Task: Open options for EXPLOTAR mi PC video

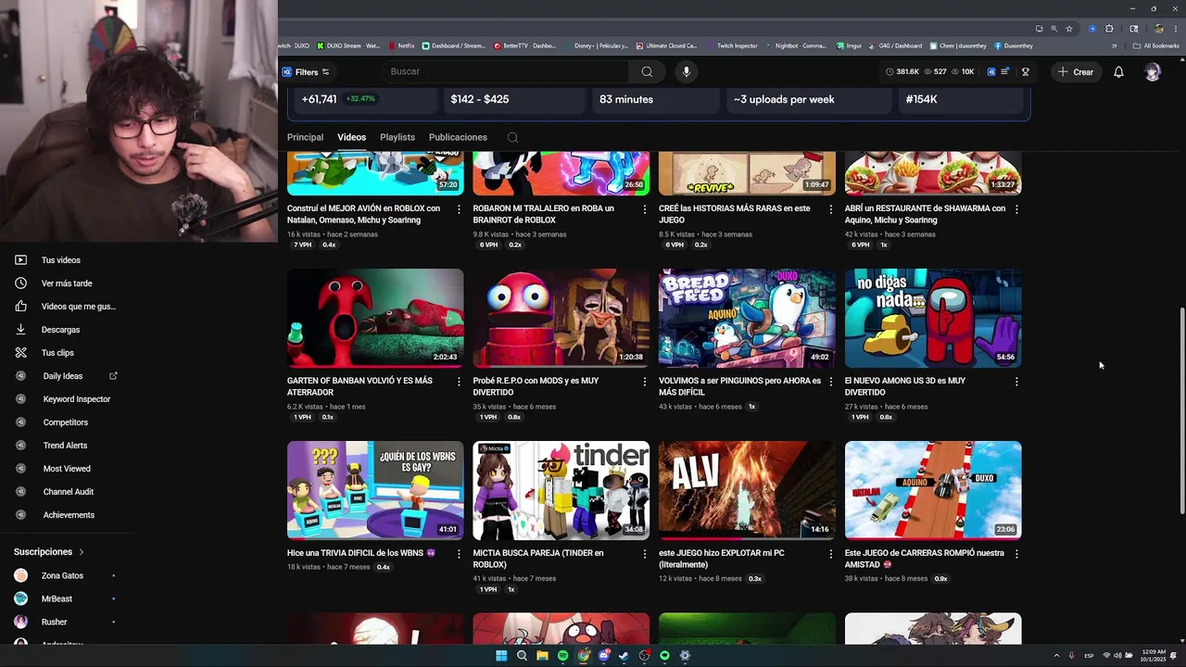Action: 830,553
